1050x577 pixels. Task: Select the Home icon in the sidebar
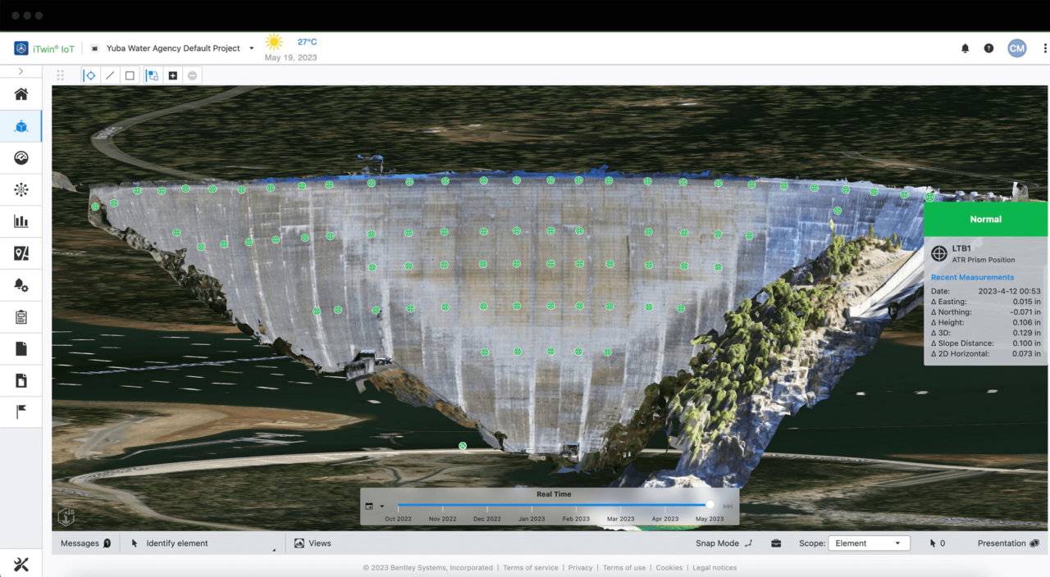click(21, 93)
